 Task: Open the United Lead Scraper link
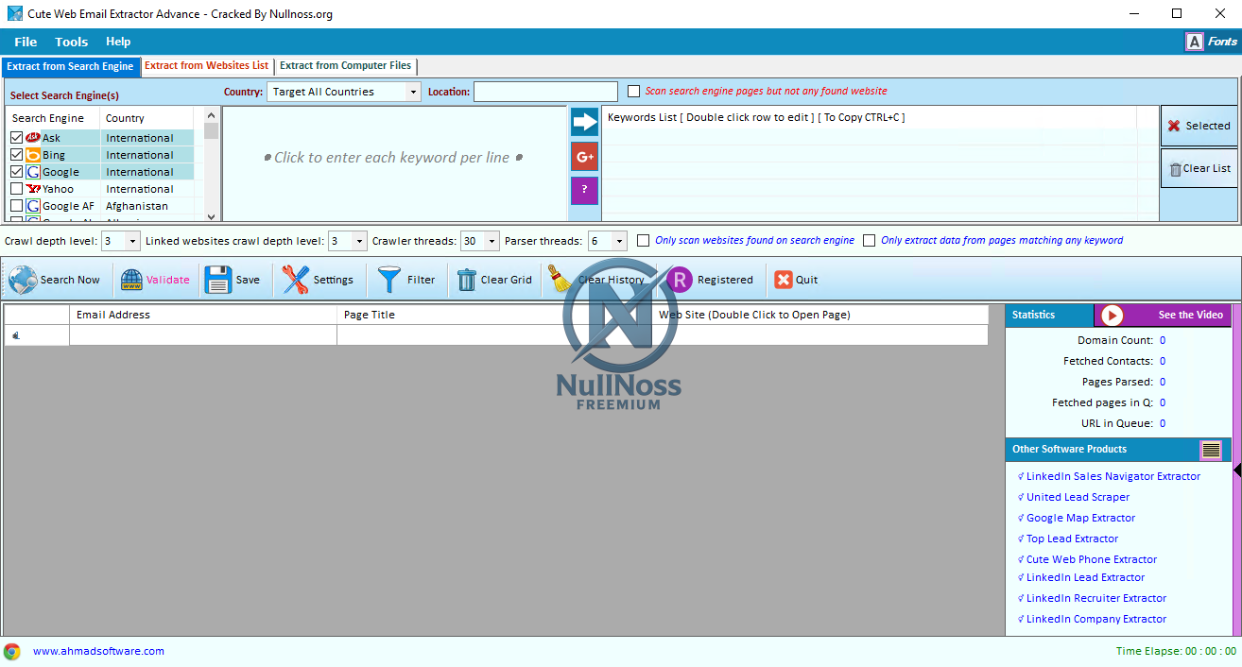[x=1078, y=496]
